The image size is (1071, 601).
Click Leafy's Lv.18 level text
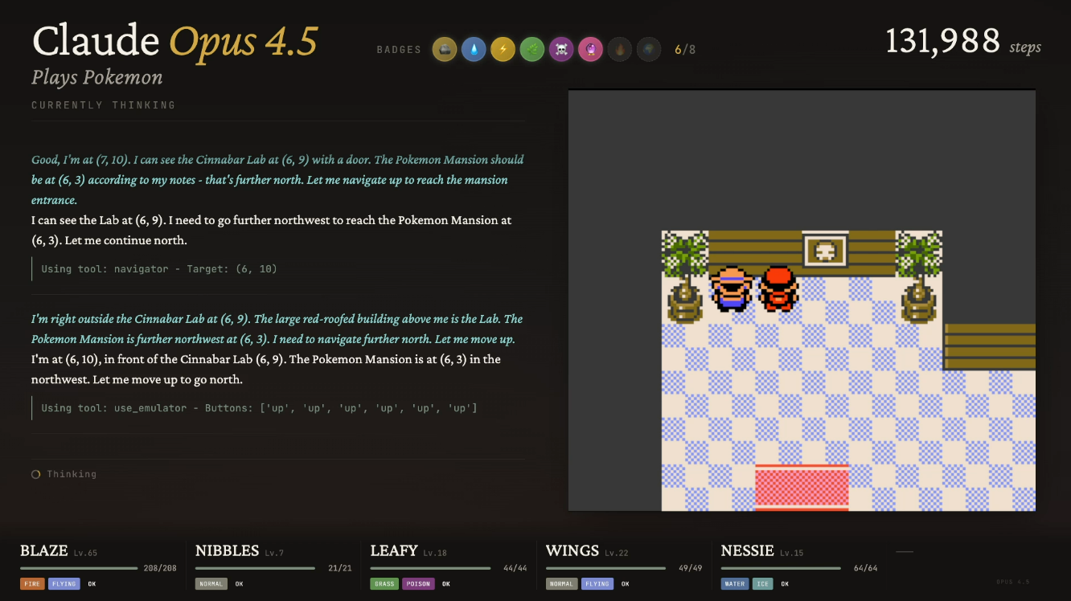pyautogui.click(x=435, y=554)
